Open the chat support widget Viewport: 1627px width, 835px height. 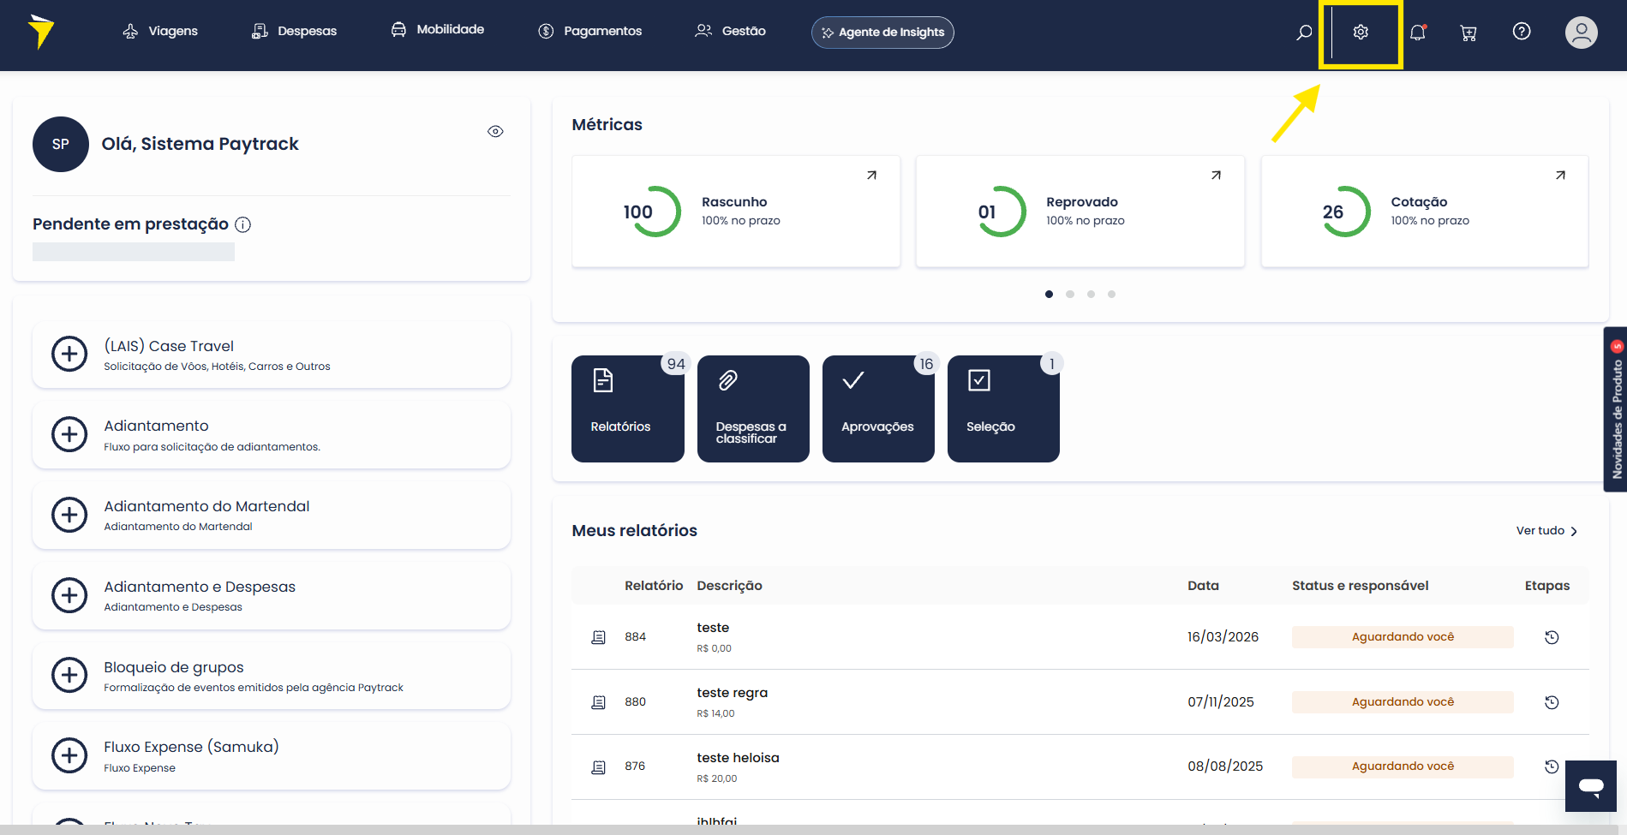click(x=1591, y=786)
